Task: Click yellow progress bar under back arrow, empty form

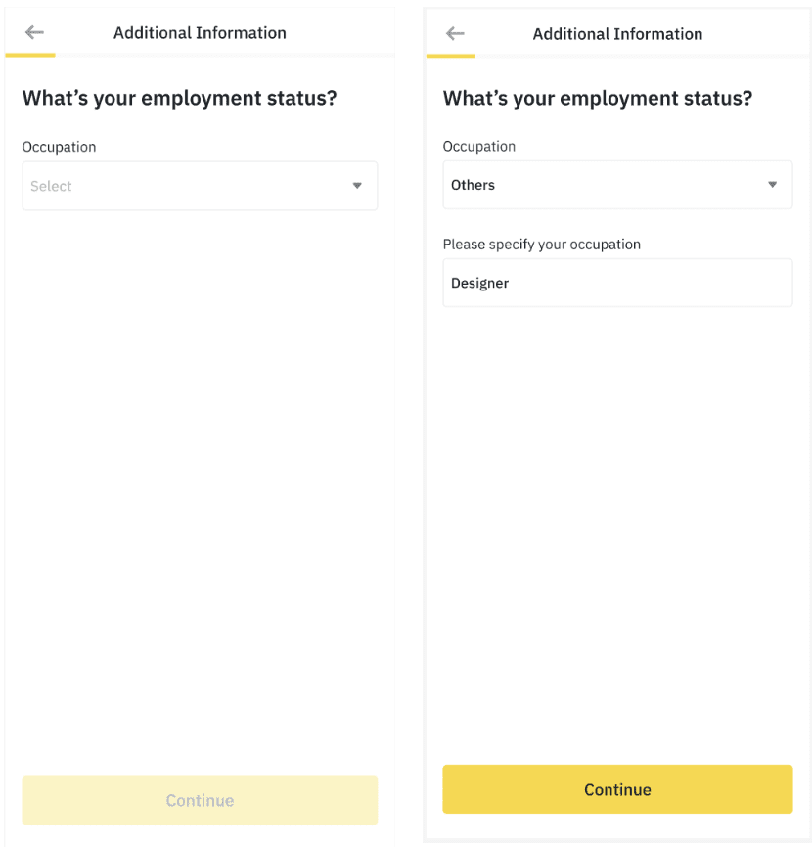Action: tap(30, 55)
